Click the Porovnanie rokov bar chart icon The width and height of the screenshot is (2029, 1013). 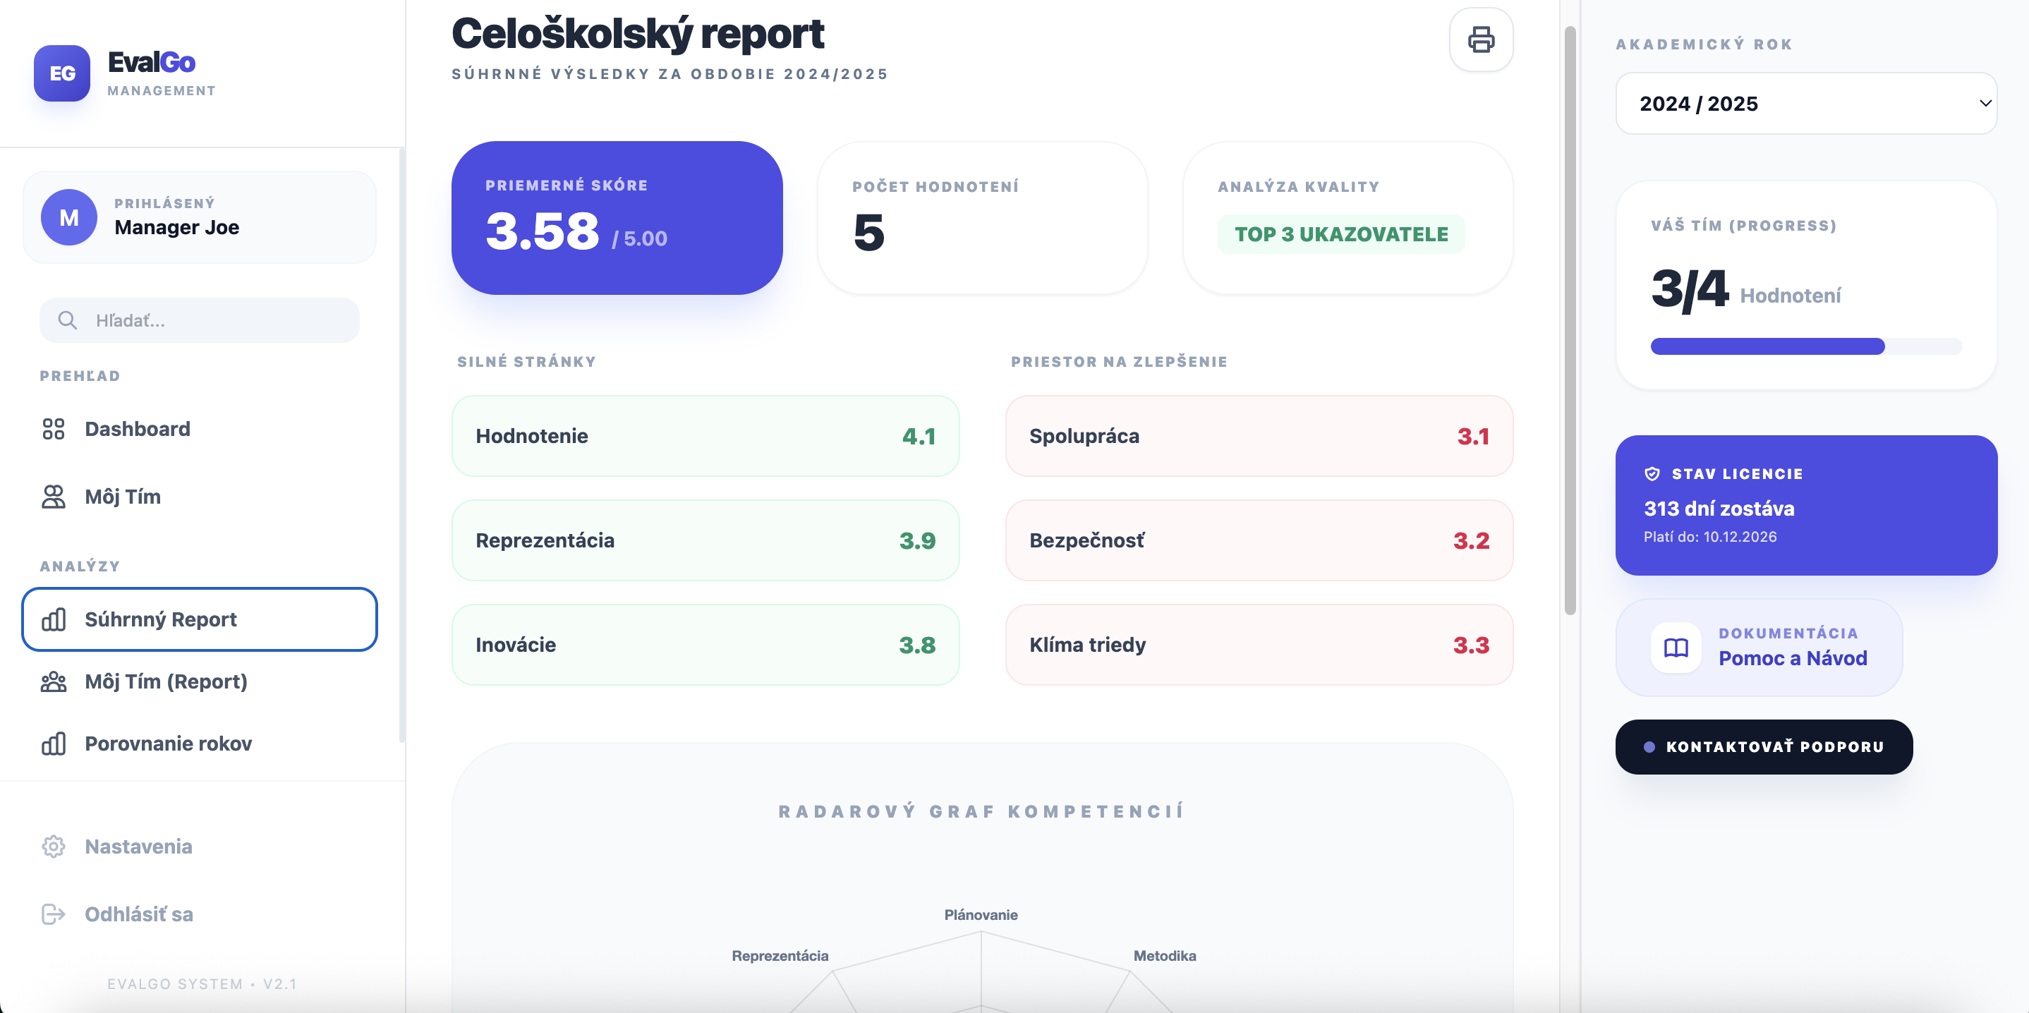pyautogui.click(x=54, y=744)
